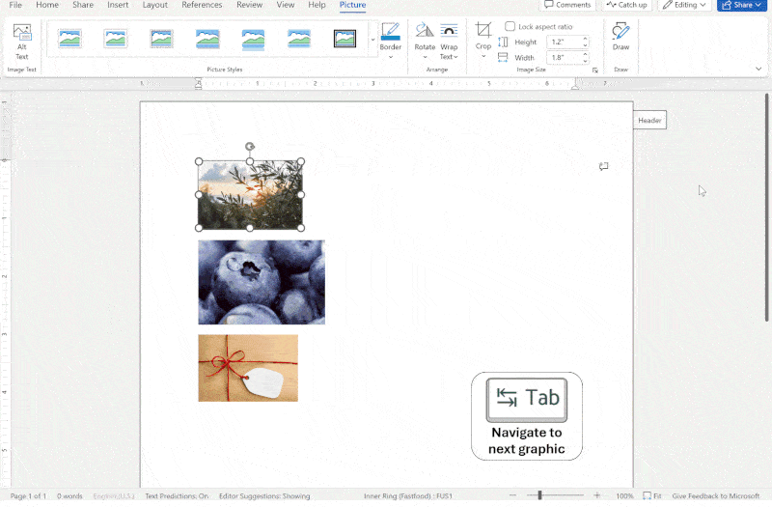The image size is (772, 507).
Task: Switch to the Insert tab
Action: (118, 5)
